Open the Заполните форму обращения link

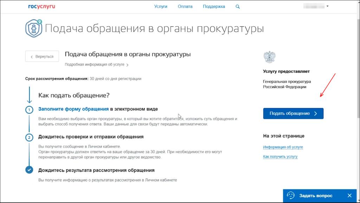pyautogui.click(x=73, y=109)
